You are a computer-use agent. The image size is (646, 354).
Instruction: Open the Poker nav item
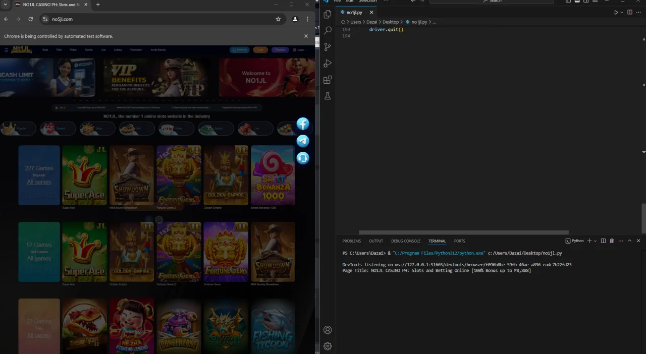pyautogui.click(x=73, y=50)
